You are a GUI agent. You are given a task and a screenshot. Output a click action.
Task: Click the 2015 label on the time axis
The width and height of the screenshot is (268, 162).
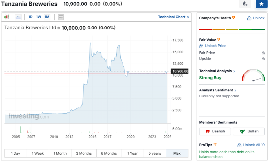[x=93, y=137]
